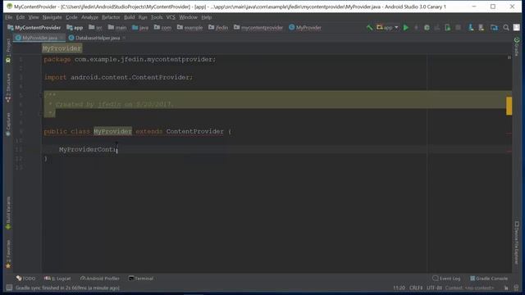
Task: Open the Tools menu
Action: pyautogui.click(x=157, y=17)
